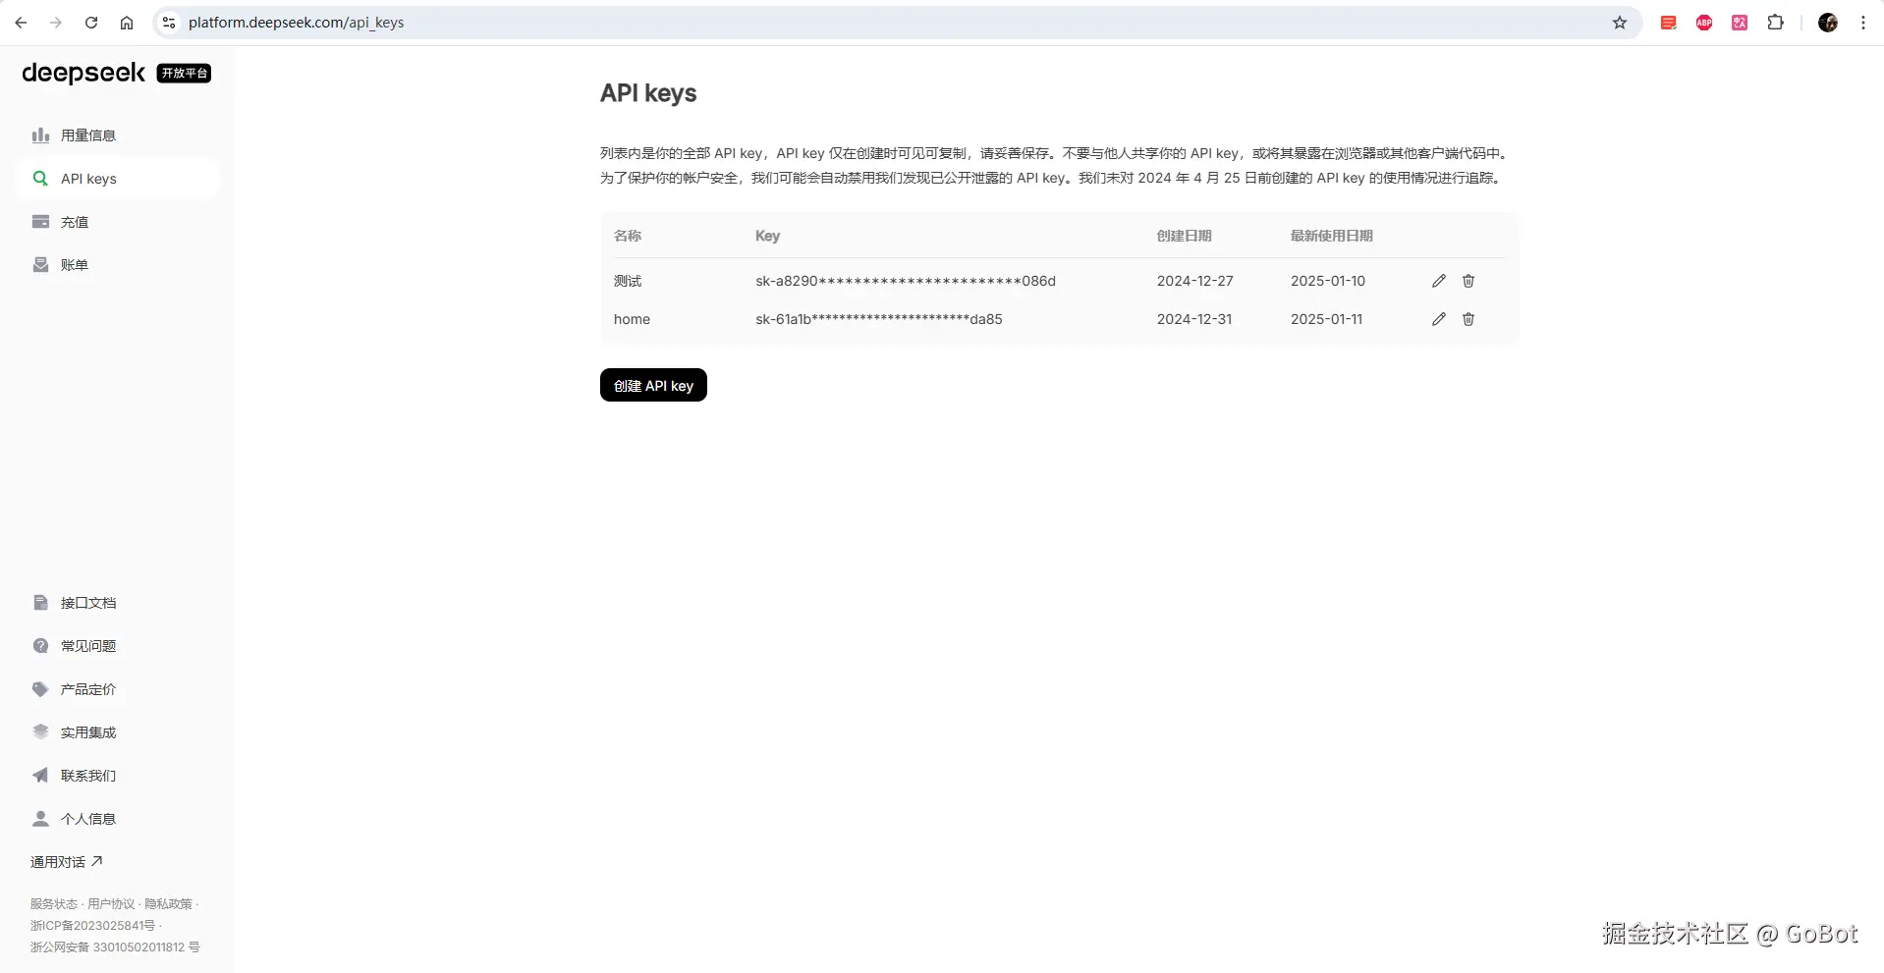Screen dimensions: 1884x973
Task: Open 接口文档 in the sidebar
Action: tap(118, 603)
